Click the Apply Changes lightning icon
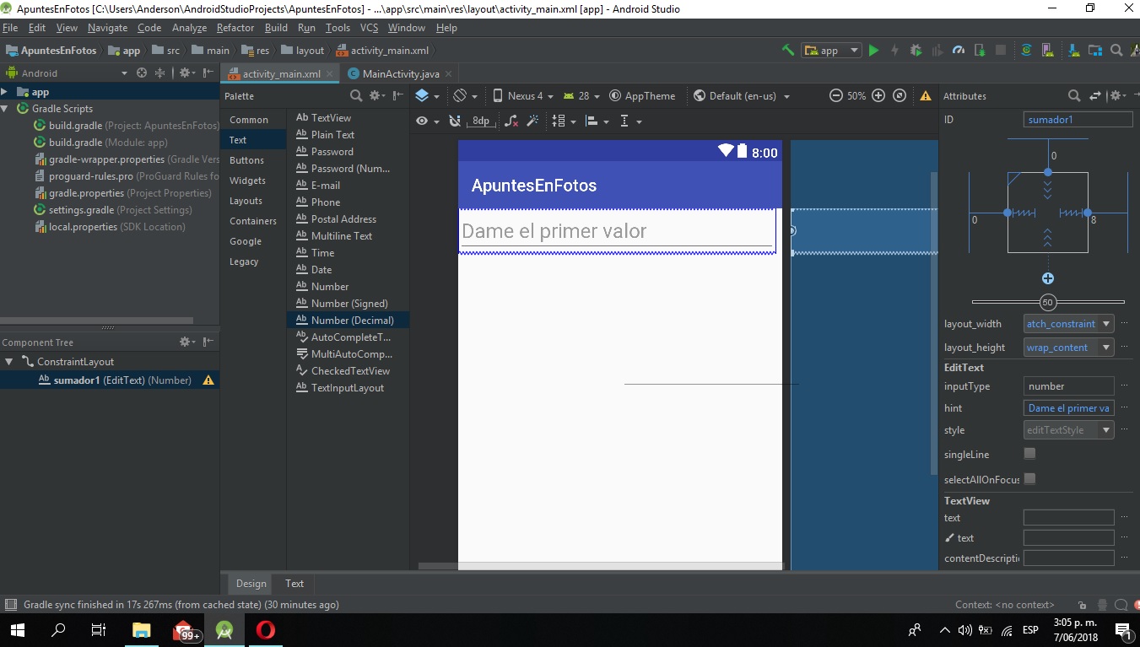The image size is (1140, 647). coord(895,51)
